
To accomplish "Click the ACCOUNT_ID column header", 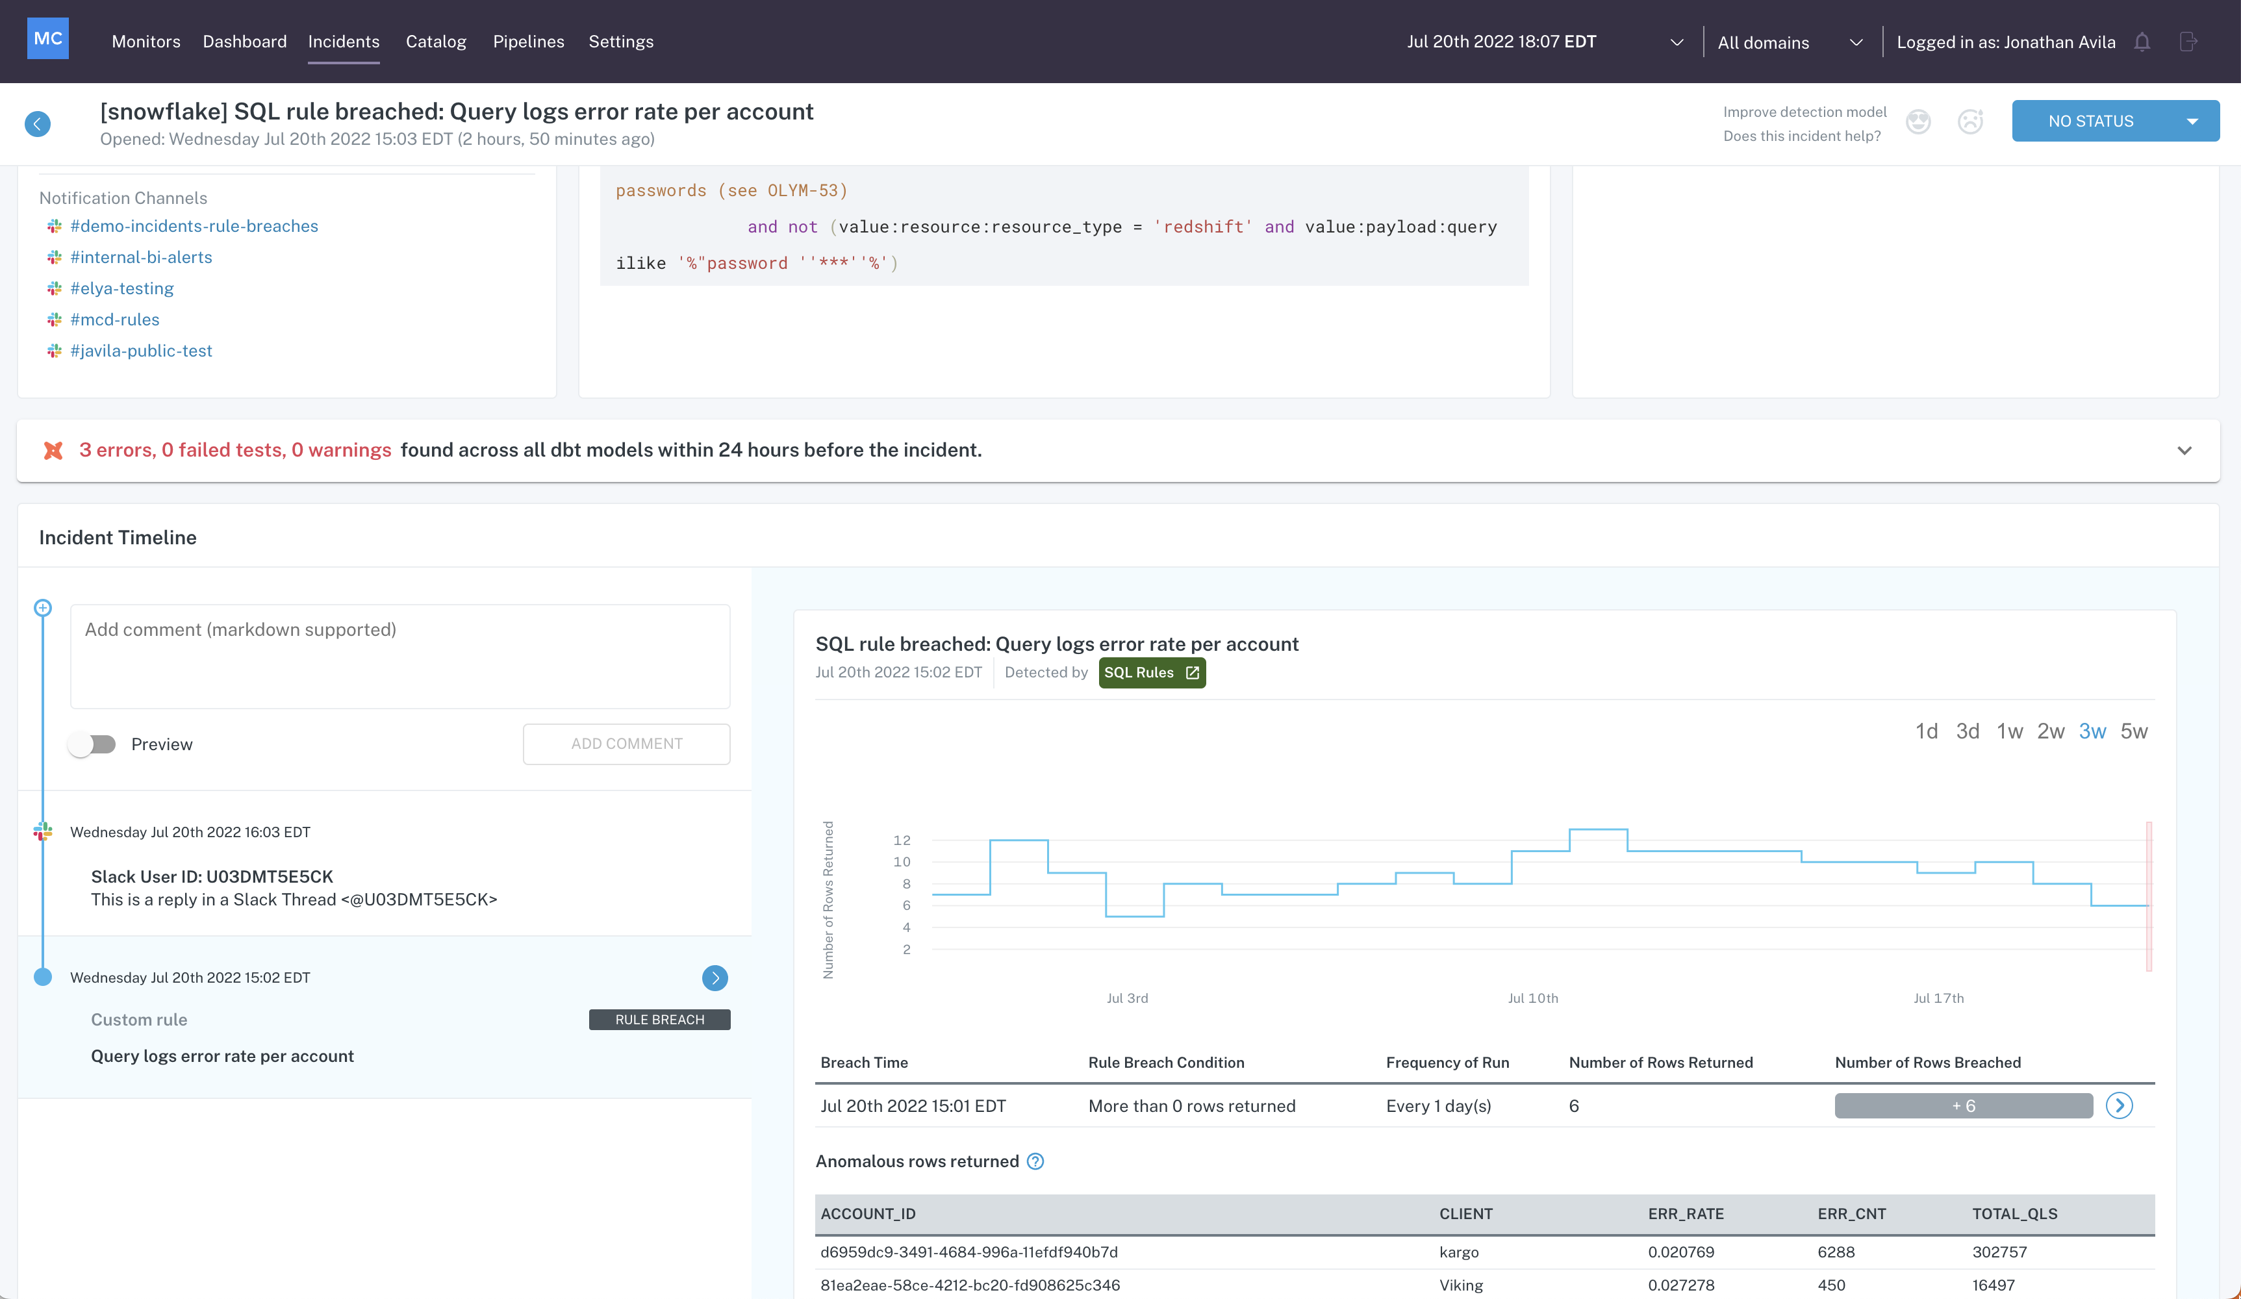I will (868, 1214).
